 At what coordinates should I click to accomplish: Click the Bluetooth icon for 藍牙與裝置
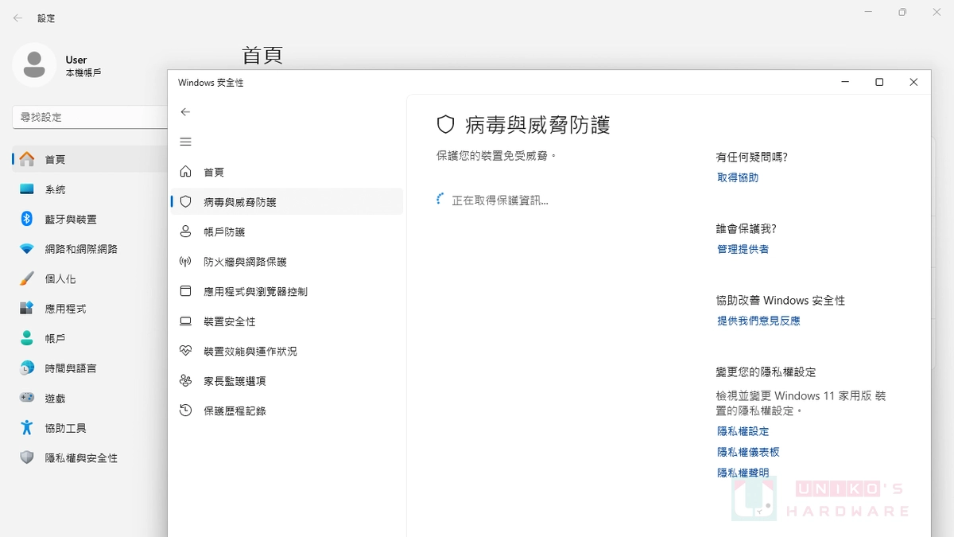pos(26,219)
